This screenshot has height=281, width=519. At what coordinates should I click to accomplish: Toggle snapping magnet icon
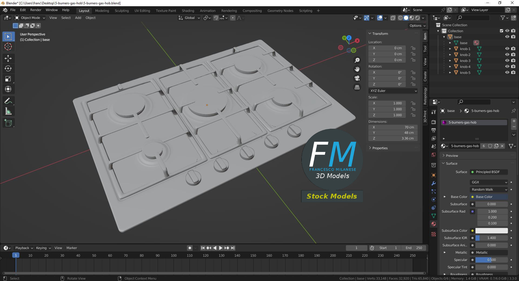click(216, 18)
